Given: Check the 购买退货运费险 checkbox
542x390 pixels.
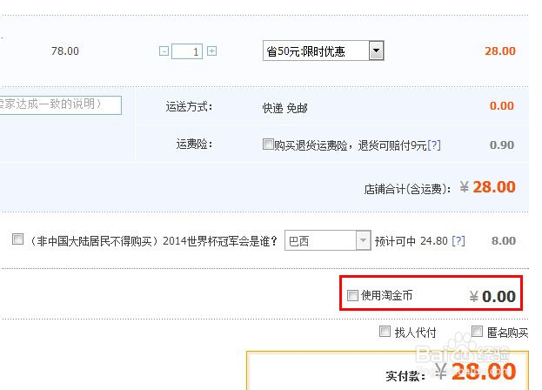Looking at the screenshot, I should pos(268,144).
